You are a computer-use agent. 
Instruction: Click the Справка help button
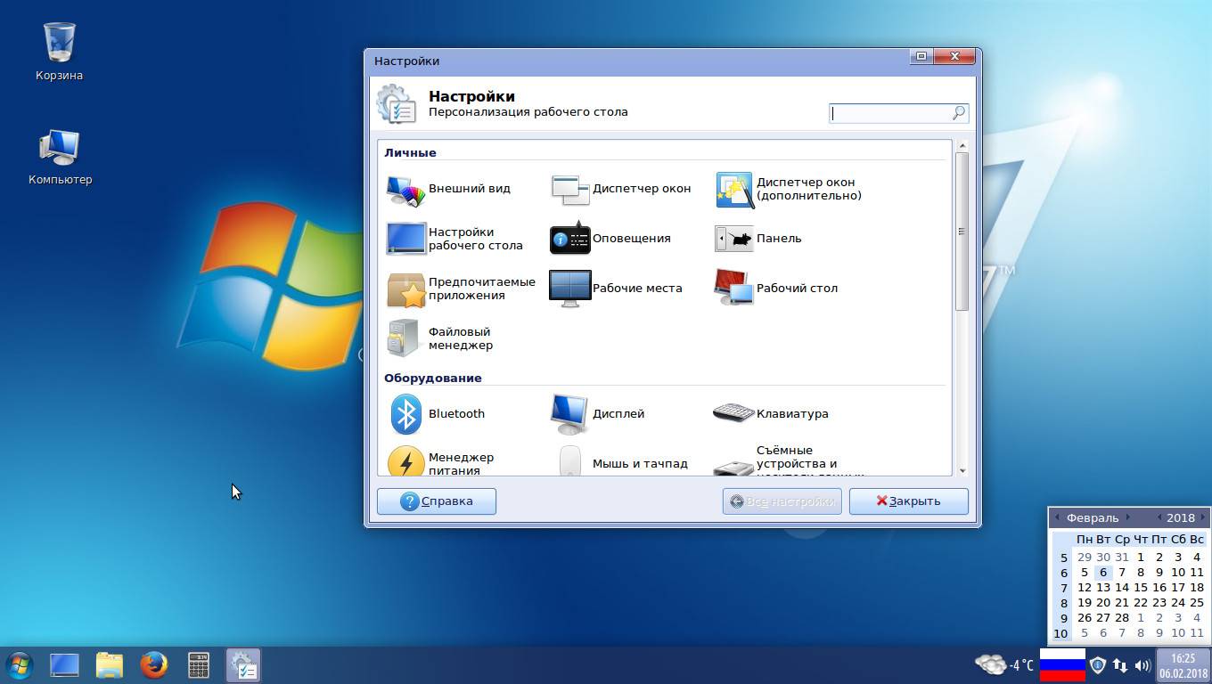click(437, 501)
